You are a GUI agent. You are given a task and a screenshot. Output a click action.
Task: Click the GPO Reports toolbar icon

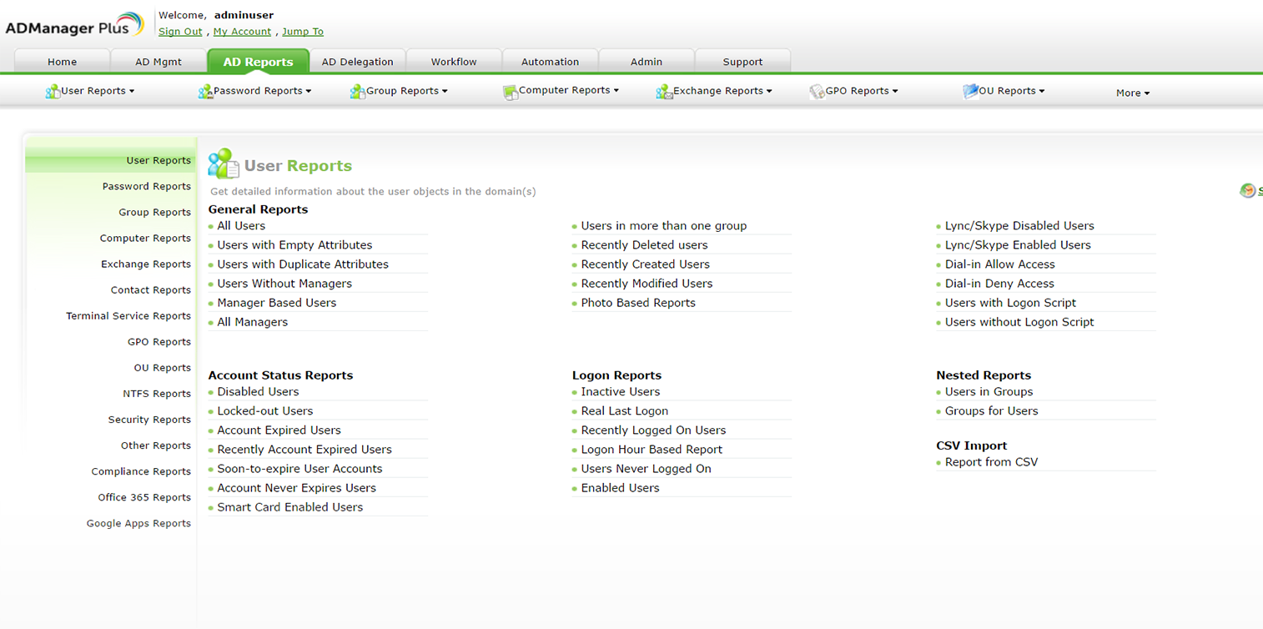tap(817, 92)
